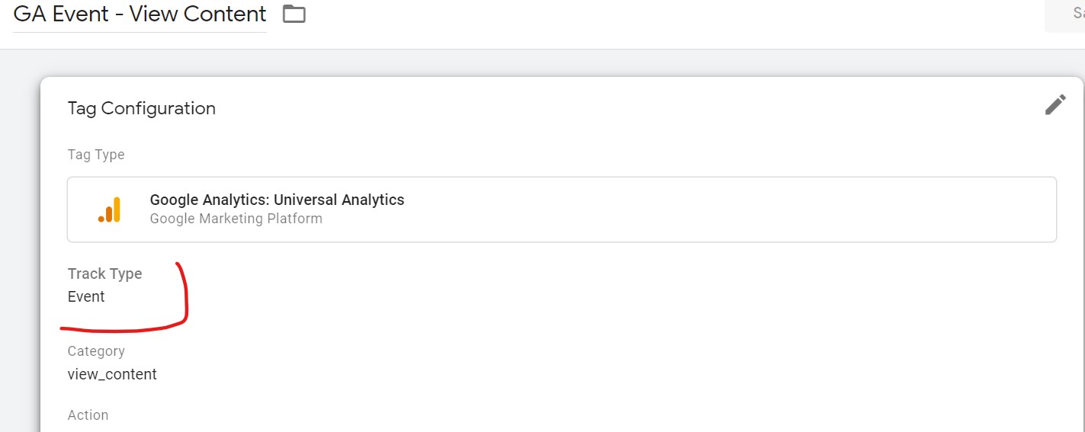Screen dimensions: 1085x432
Task: Open the Universal Analytics tag type card
Action: (561, 210)
